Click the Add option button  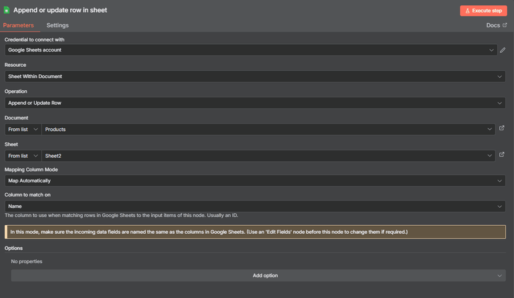(258, 275)
